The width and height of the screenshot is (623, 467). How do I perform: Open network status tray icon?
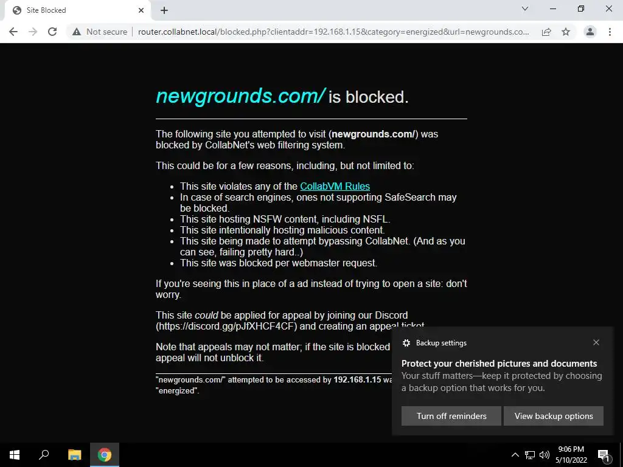click(x=530, y=455)
